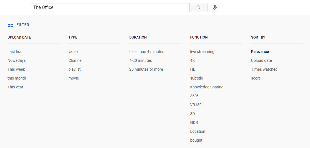Choose the HDR filter

click(x=194, y=123)
